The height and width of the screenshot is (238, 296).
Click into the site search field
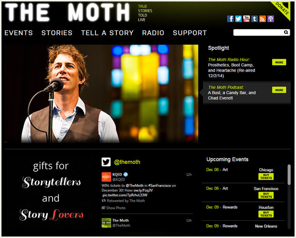259,32
